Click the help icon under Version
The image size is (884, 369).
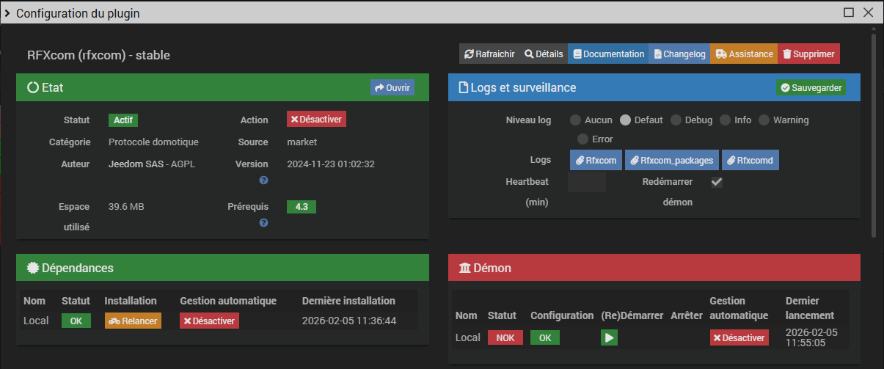tap(263, 180)
